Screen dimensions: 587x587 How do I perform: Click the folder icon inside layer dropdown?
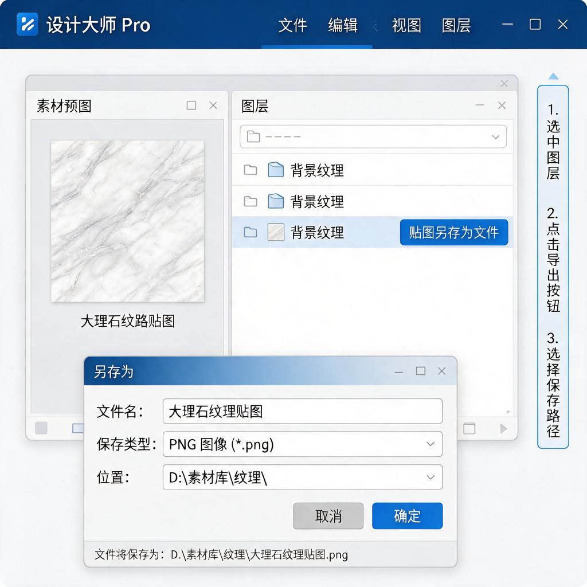coord(253,136)
